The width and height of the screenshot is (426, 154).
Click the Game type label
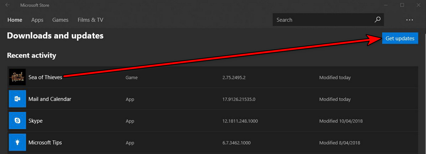point(132,78)
